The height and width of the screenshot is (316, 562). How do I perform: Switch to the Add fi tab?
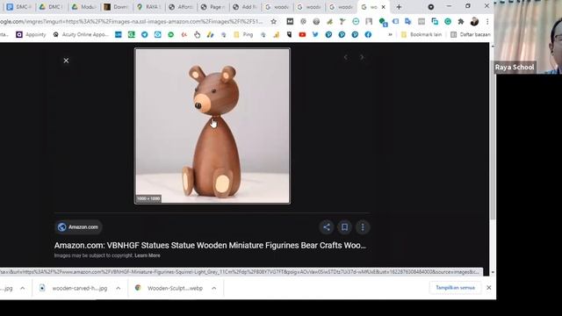pyautogui.click(x=244, y=7)
